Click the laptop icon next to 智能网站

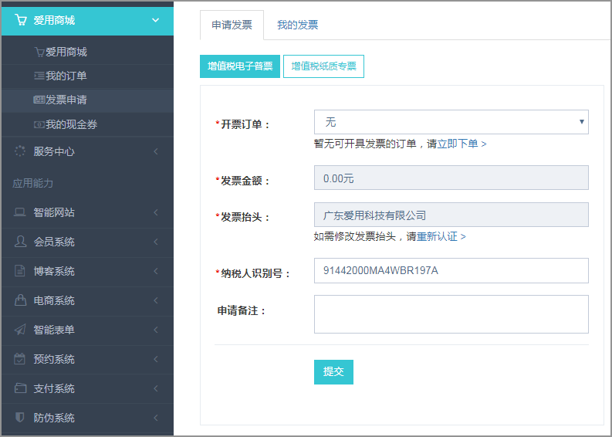point(20,212)
